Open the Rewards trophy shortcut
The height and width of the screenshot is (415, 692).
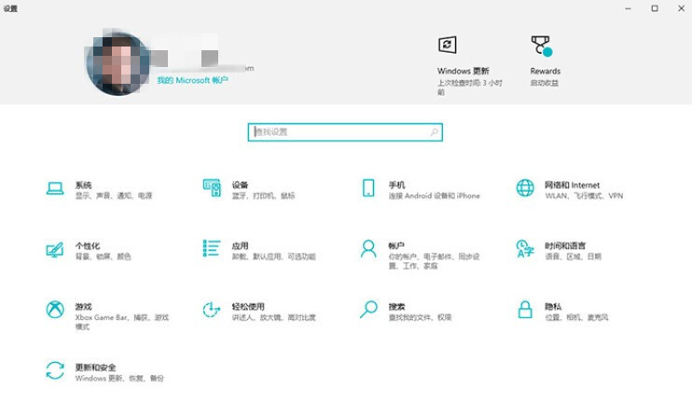coord(541,46)
